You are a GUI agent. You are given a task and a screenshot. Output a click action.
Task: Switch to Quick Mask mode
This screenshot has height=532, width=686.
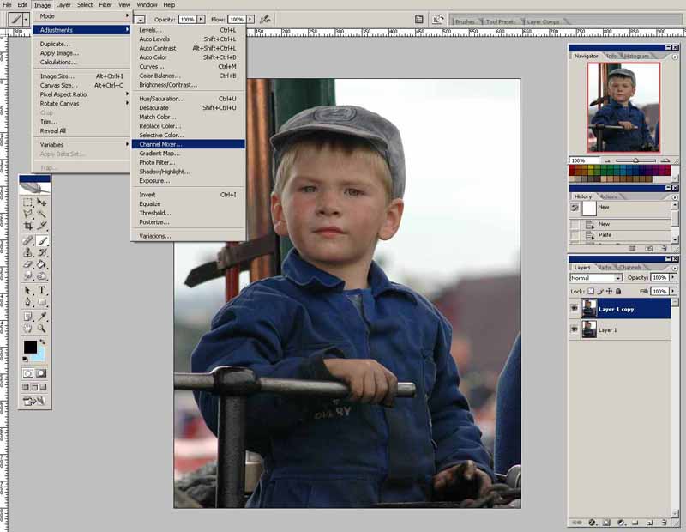tap(41, 373)
